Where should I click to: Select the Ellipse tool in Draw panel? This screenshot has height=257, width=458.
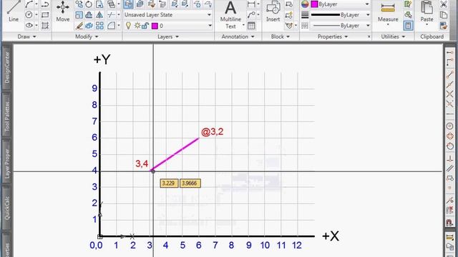click(x=29, y=26)
